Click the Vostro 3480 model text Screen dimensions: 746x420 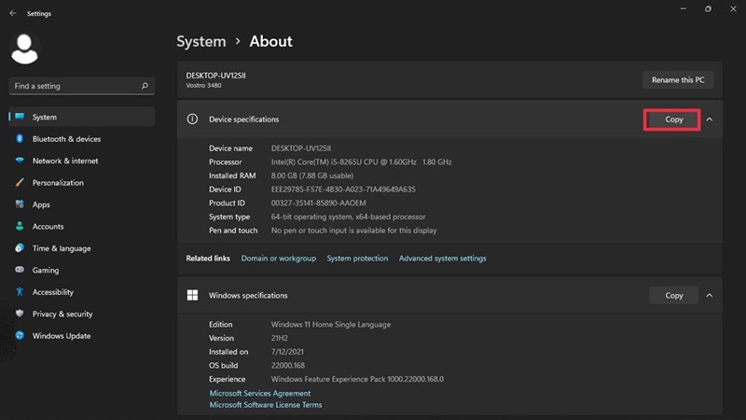coord(203,86)
